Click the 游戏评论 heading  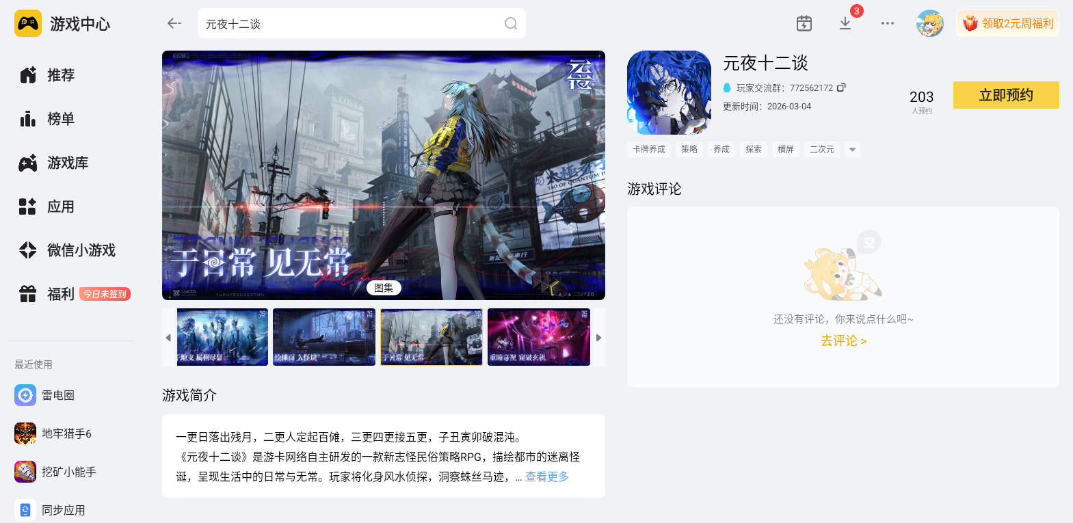tap(654, 189)
